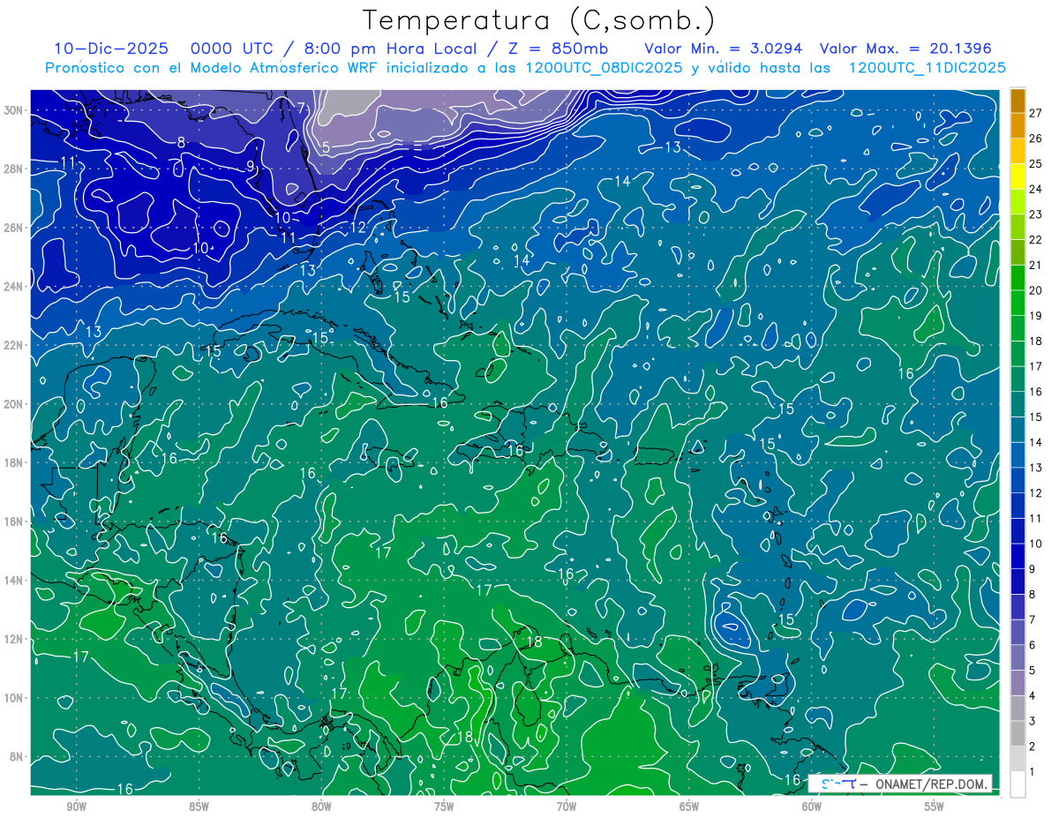Click the "Temperatura (C,somb.)" chart title
The image size is (1059, 818).
pyautogui.click(x=538, y=20)
